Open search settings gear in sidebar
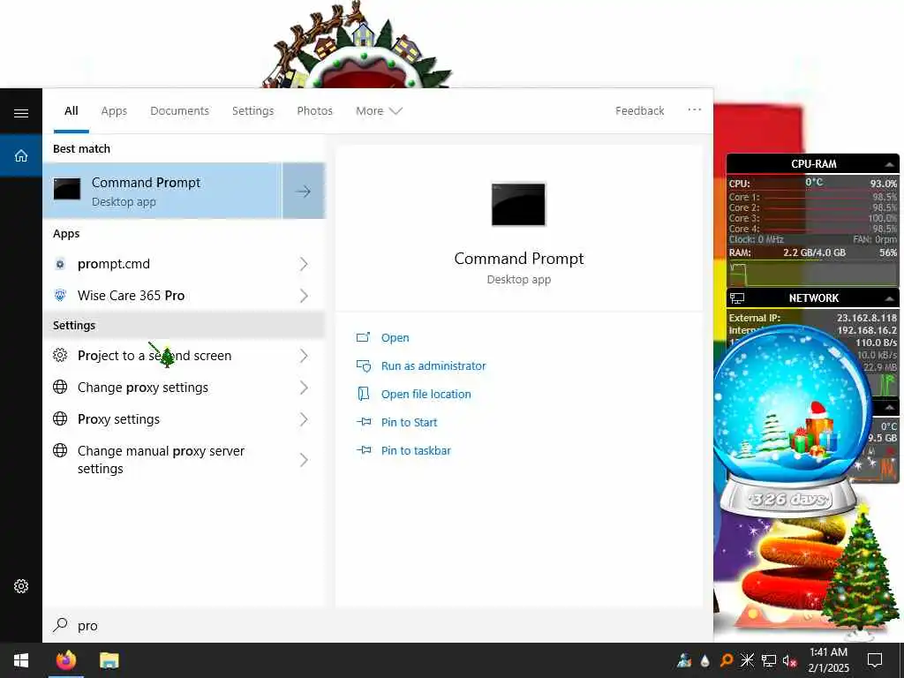 [21, 586]
